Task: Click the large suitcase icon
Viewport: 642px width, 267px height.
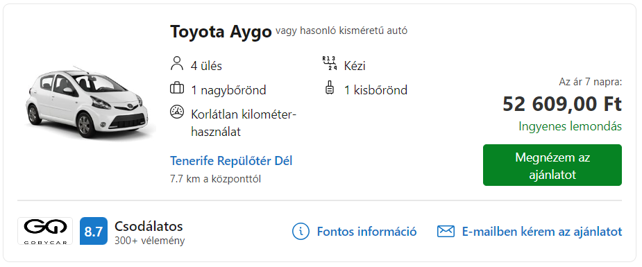Action: [177, 89]
